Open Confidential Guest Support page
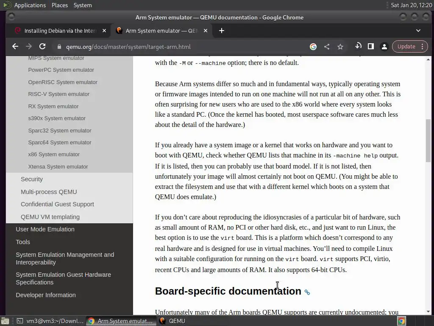434x326 pixels. tap(57, 204)
